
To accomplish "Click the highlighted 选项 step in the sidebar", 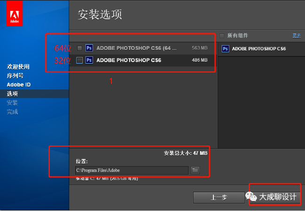I will pyautogui.click(x=12, y=94).
